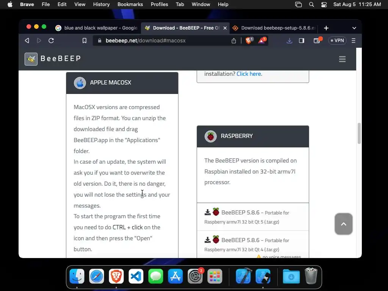Image resolution: width=388 pixels, height=291 pixels.
Task: Bookmark this page using the bookmark icon
Action: click(84, 41)
